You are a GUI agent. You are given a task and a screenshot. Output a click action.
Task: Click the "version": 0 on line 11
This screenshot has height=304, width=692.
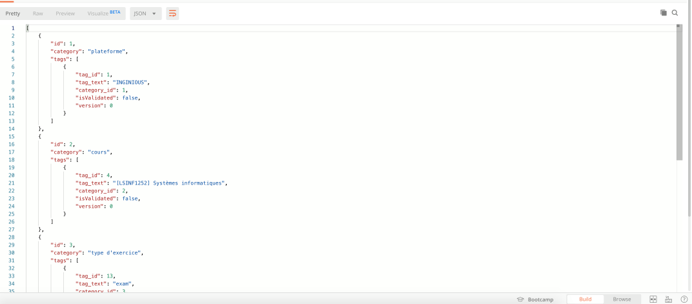[x=94, y=105]
